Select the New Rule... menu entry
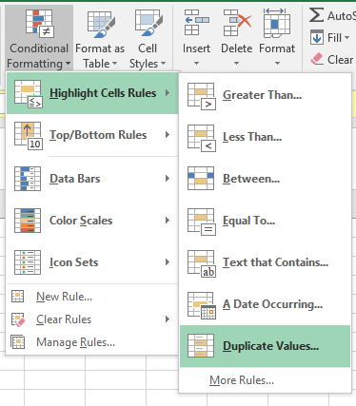This screenshot has height=406, width=356. pos(92,297)
